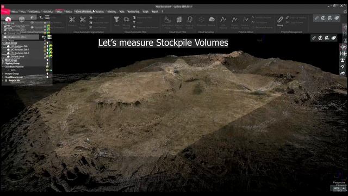The width and height of the screenshot is (348, 196).
Task: Click the third Polyline Edition icon
Action: [x=245, y=20]
